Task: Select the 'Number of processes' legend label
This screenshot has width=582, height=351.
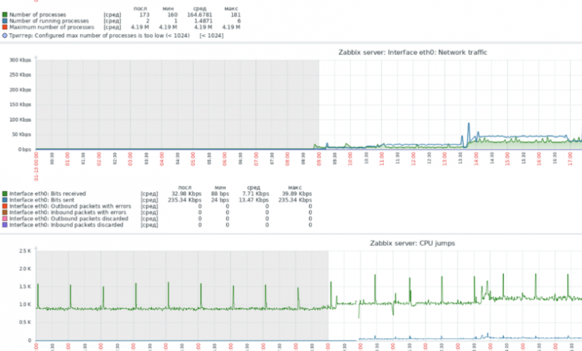Action: (x=37, y=15)
